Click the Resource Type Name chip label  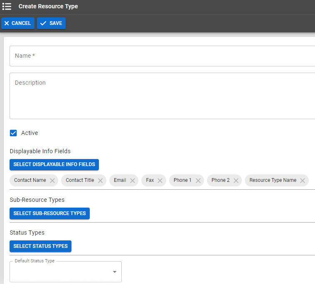(273, 180)
